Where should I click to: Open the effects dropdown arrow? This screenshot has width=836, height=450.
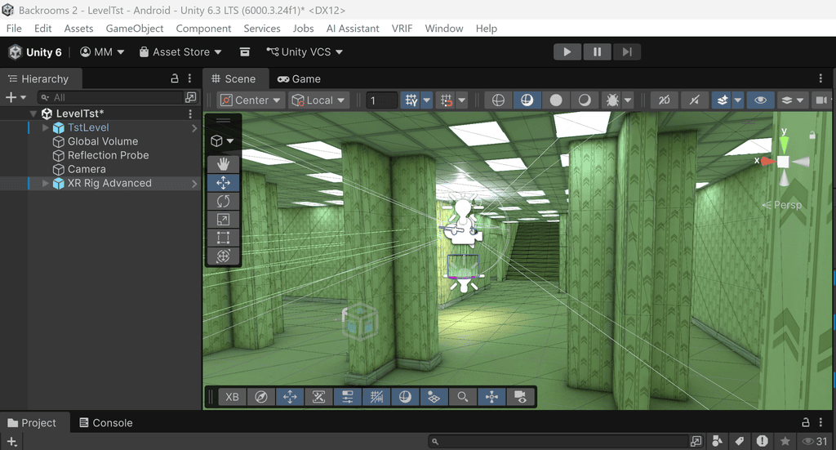[738, 100]
